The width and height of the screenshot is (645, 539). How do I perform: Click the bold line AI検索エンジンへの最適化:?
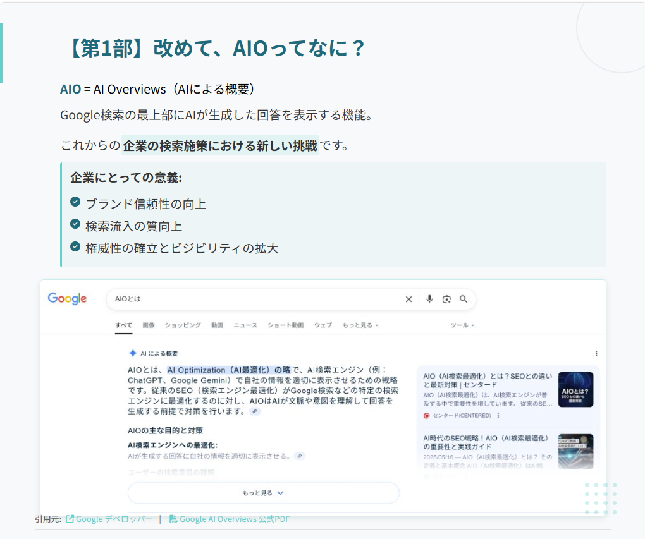173,445
